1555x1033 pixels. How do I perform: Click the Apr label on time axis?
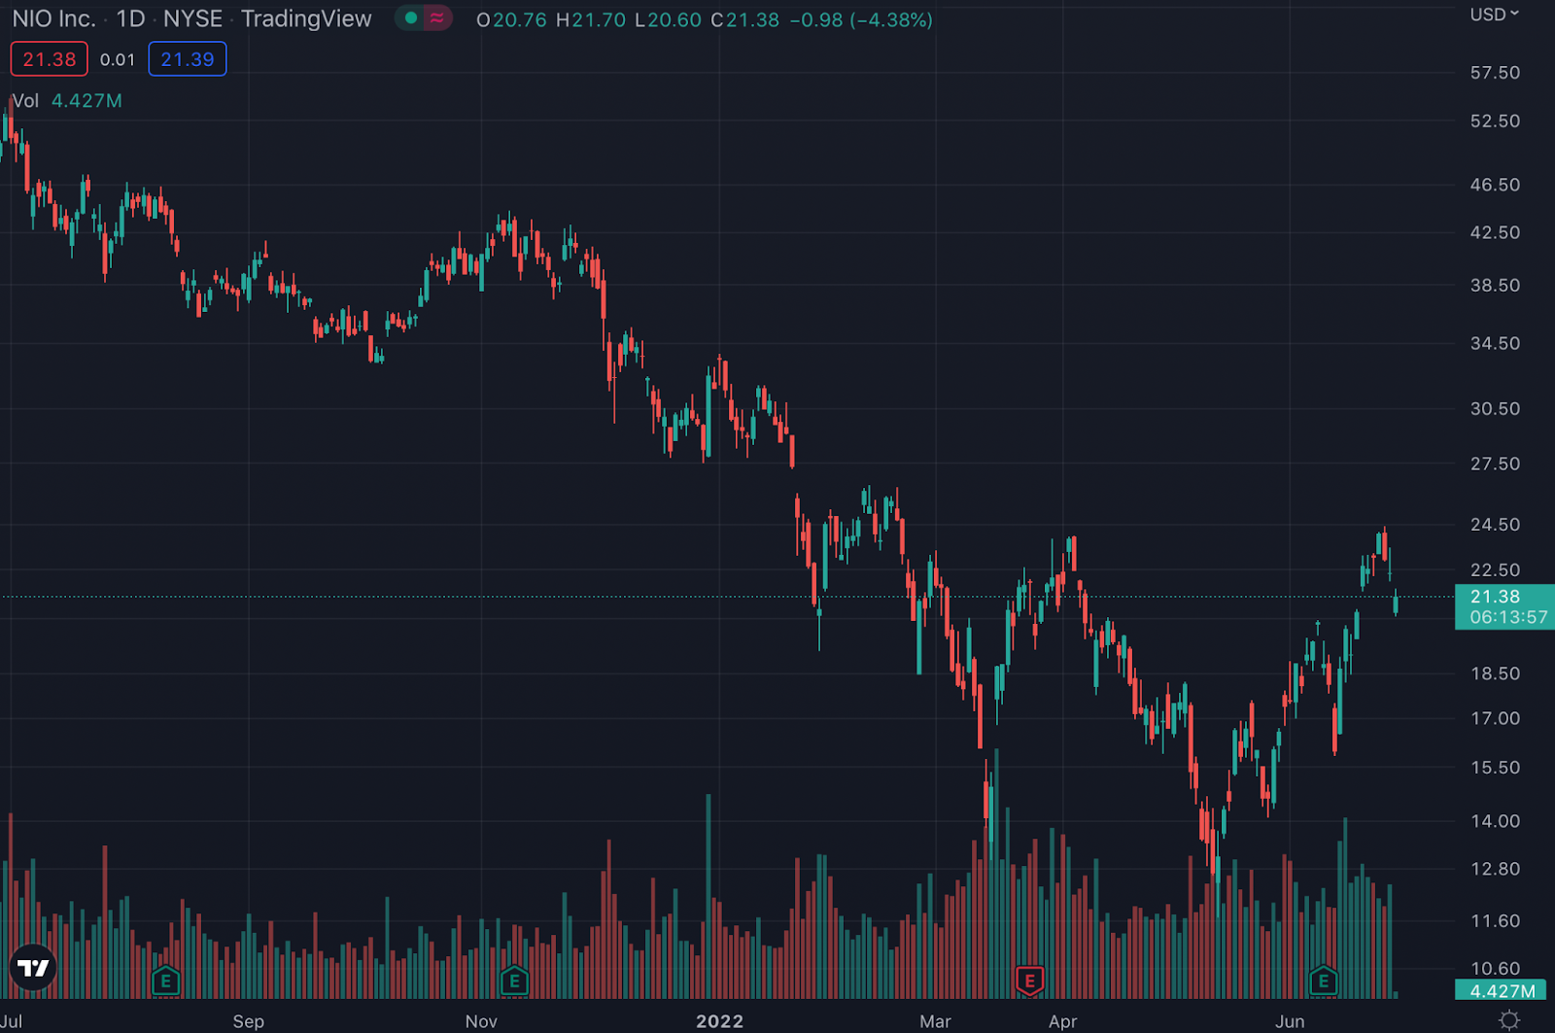[x=1062, y=1021]
